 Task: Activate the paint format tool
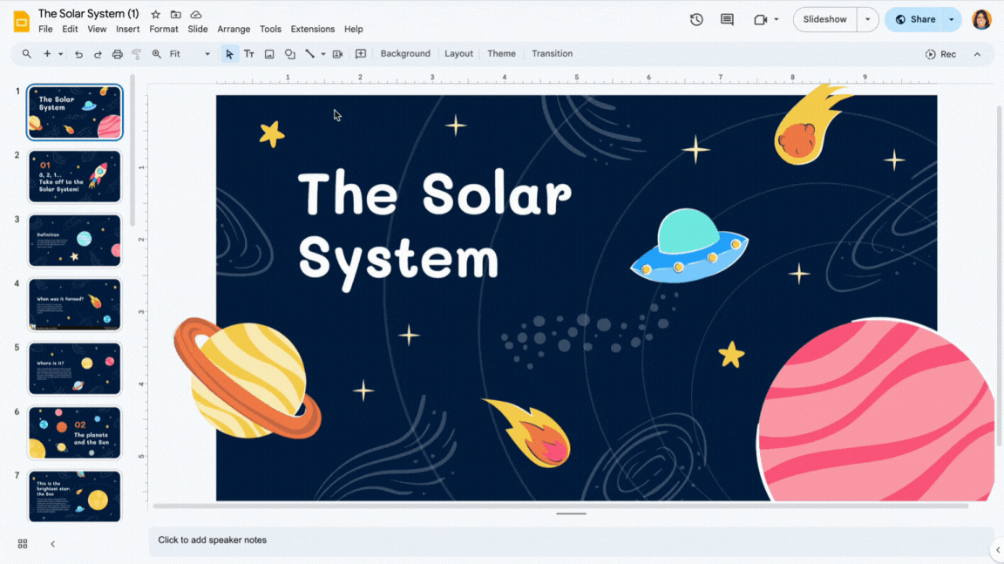[136, 54]
